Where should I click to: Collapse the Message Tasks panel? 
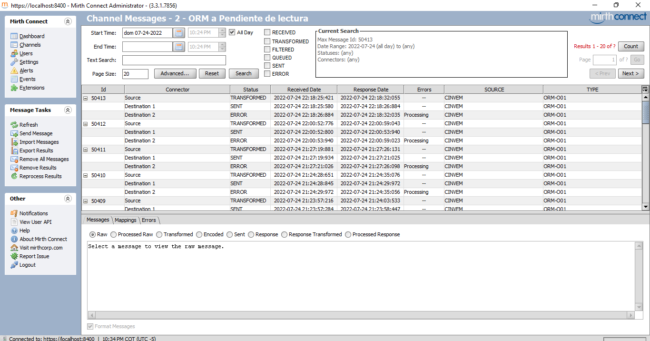(x=68, y=110)
